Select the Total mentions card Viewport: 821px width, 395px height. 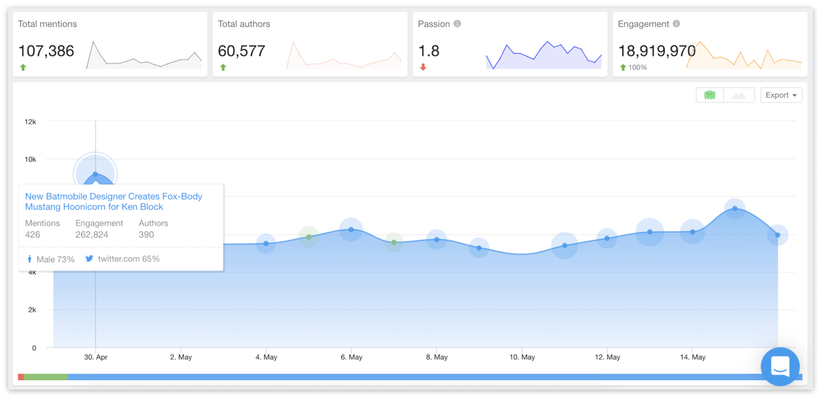point(110,44)
